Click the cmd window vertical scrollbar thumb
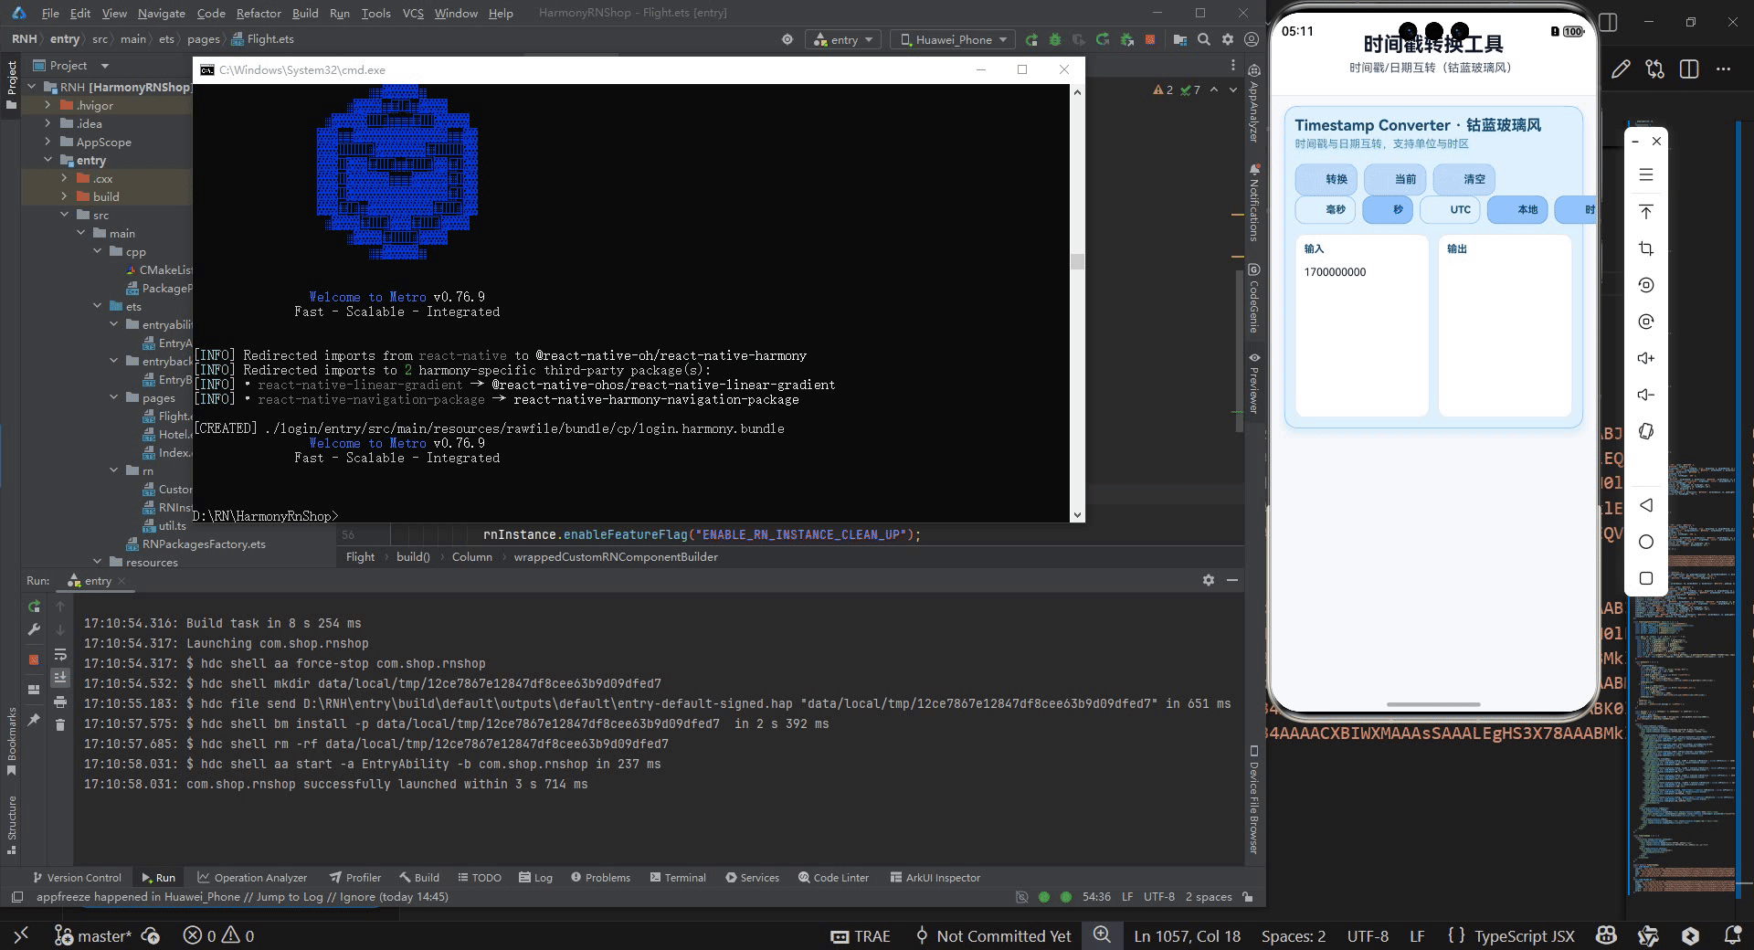Screen dimensions: 1754x950 [x=1077, y=262]
